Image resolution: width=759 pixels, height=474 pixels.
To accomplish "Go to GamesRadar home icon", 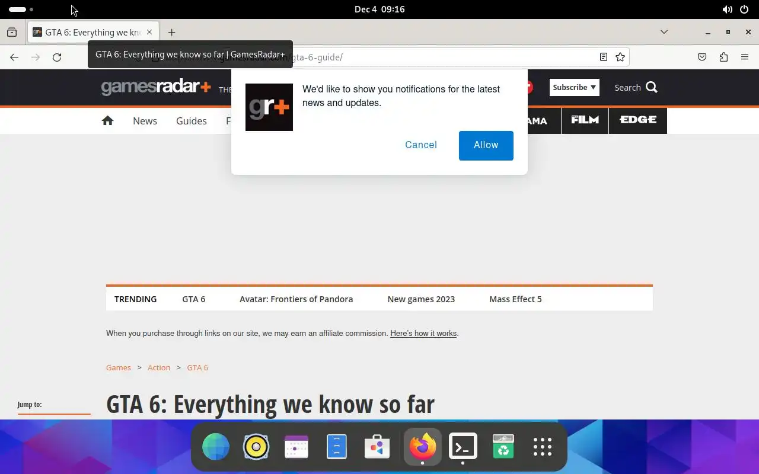I will click(x=107, y=120).
